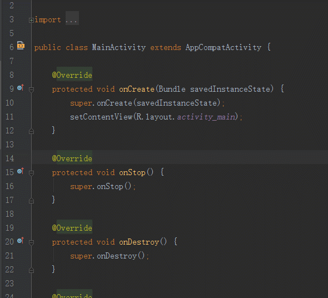Click the closing brace on line 12
The height and width of the screenshot is (298, 328).
coord(53,130)
